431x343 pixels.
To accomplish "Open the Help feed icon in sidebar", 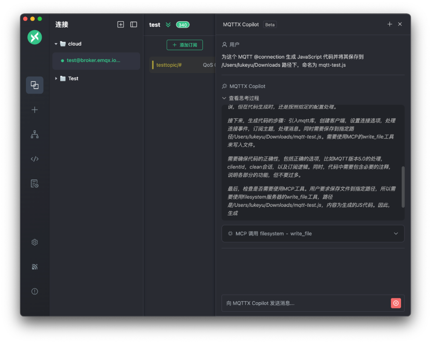I will pyautogui.click(x=35, y=267).
